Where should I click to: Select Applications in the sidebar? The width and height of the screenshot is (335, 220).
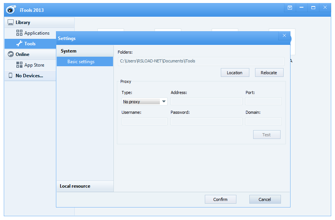point(30,33)
